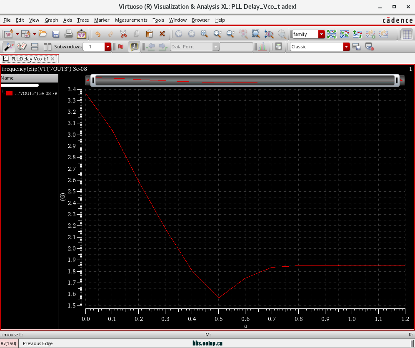Arrange subwindows in vertical columns
Screen dimensions: 415x348
pos(47,47)
